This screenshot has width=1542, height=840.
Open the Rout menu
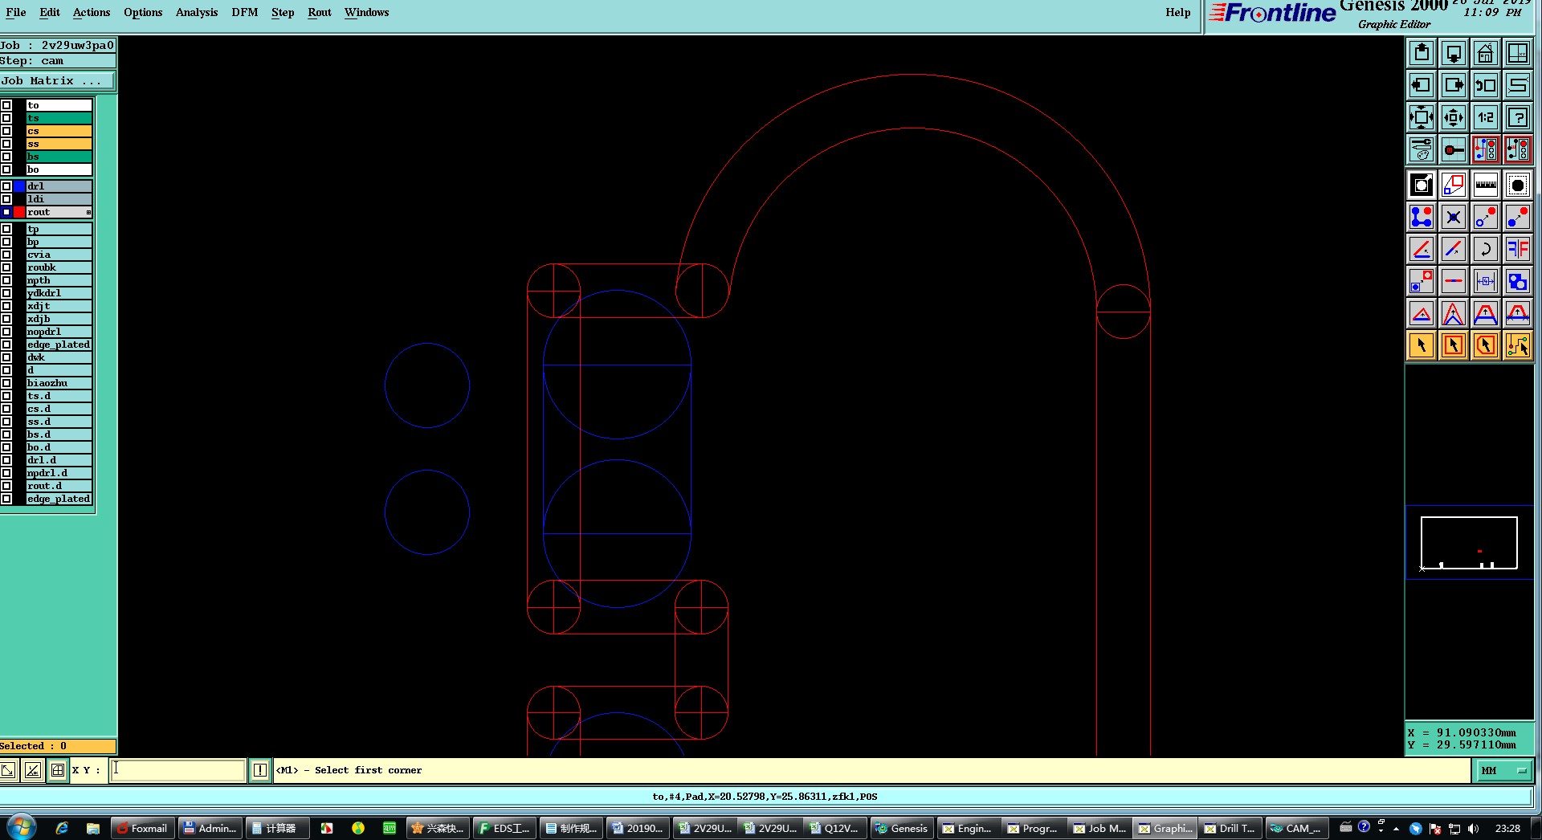click(320, 12)
